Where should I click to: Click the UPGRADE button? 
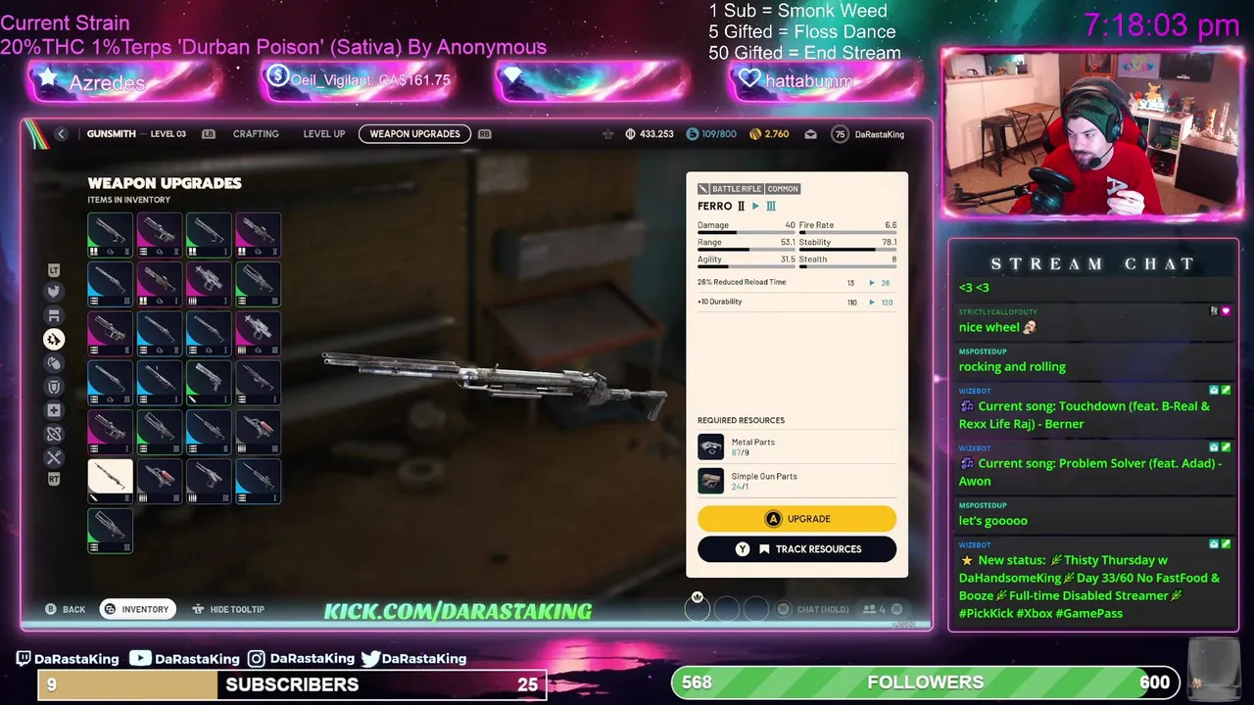796,519
